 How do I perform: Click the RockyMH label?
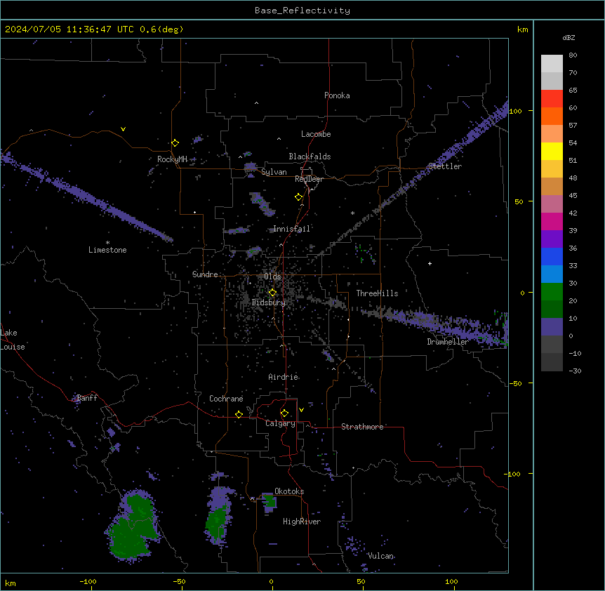pos(172,159)
